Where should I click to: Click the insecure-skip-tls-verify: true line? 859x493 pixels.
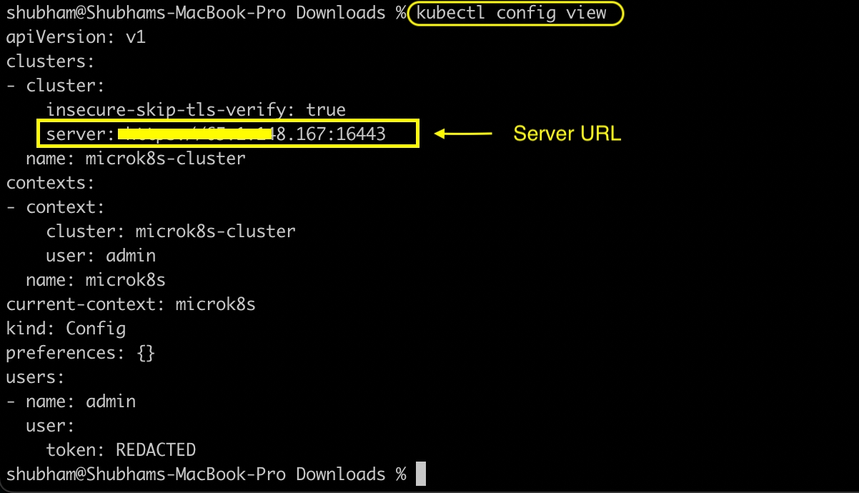coord(196,110)
